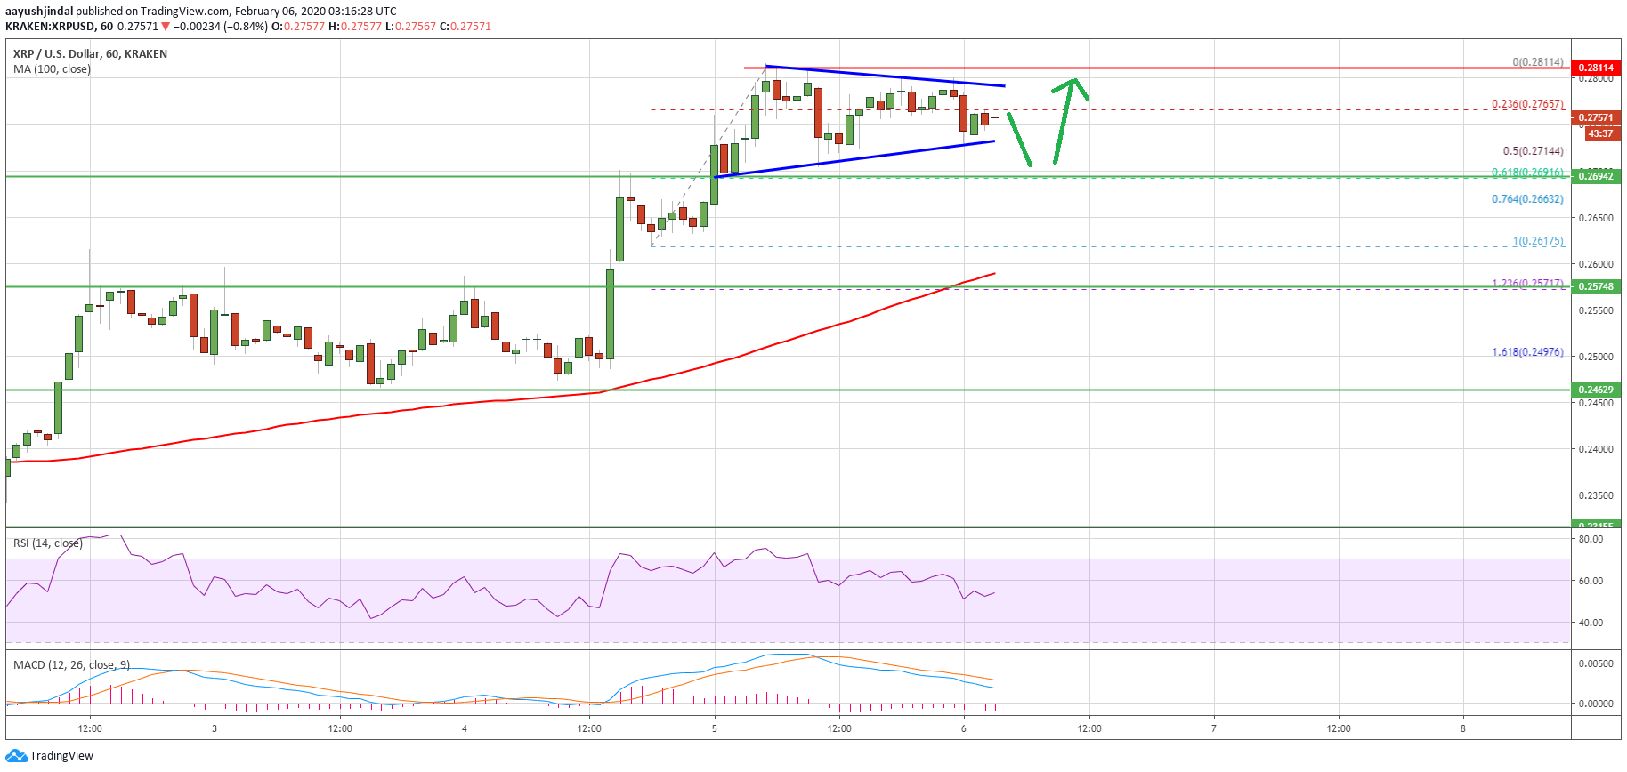The height and width of the screenshot is (772, 1627).
Task: Click the 43:37 countdown timer label
Action: (1601, 133)
